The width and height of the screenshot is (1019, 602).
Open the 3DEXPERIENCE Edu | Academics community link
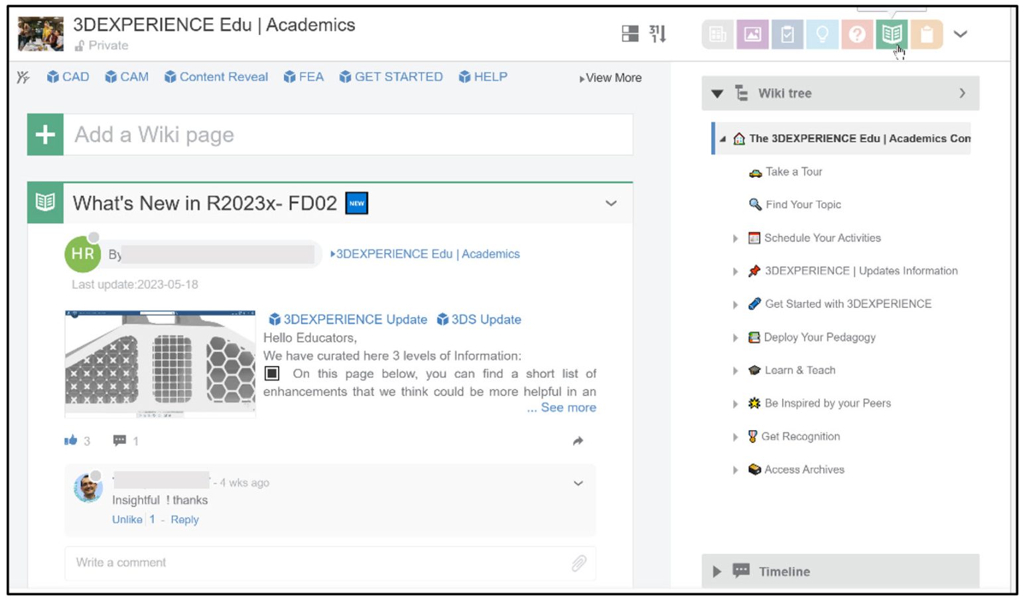(427, 254)
